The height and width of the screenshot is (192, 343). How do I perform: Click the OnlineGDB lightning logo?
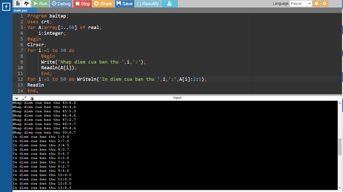coord(6,7)
